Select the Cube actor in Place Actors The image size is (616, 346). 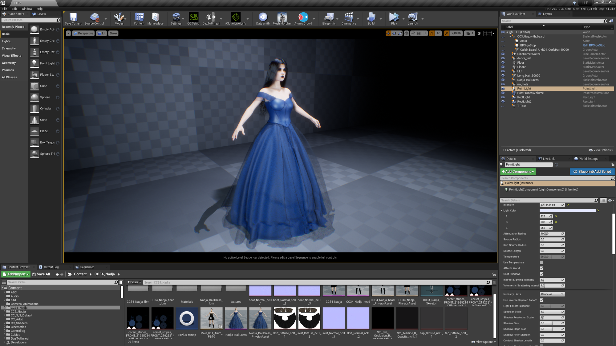(45, 86)
